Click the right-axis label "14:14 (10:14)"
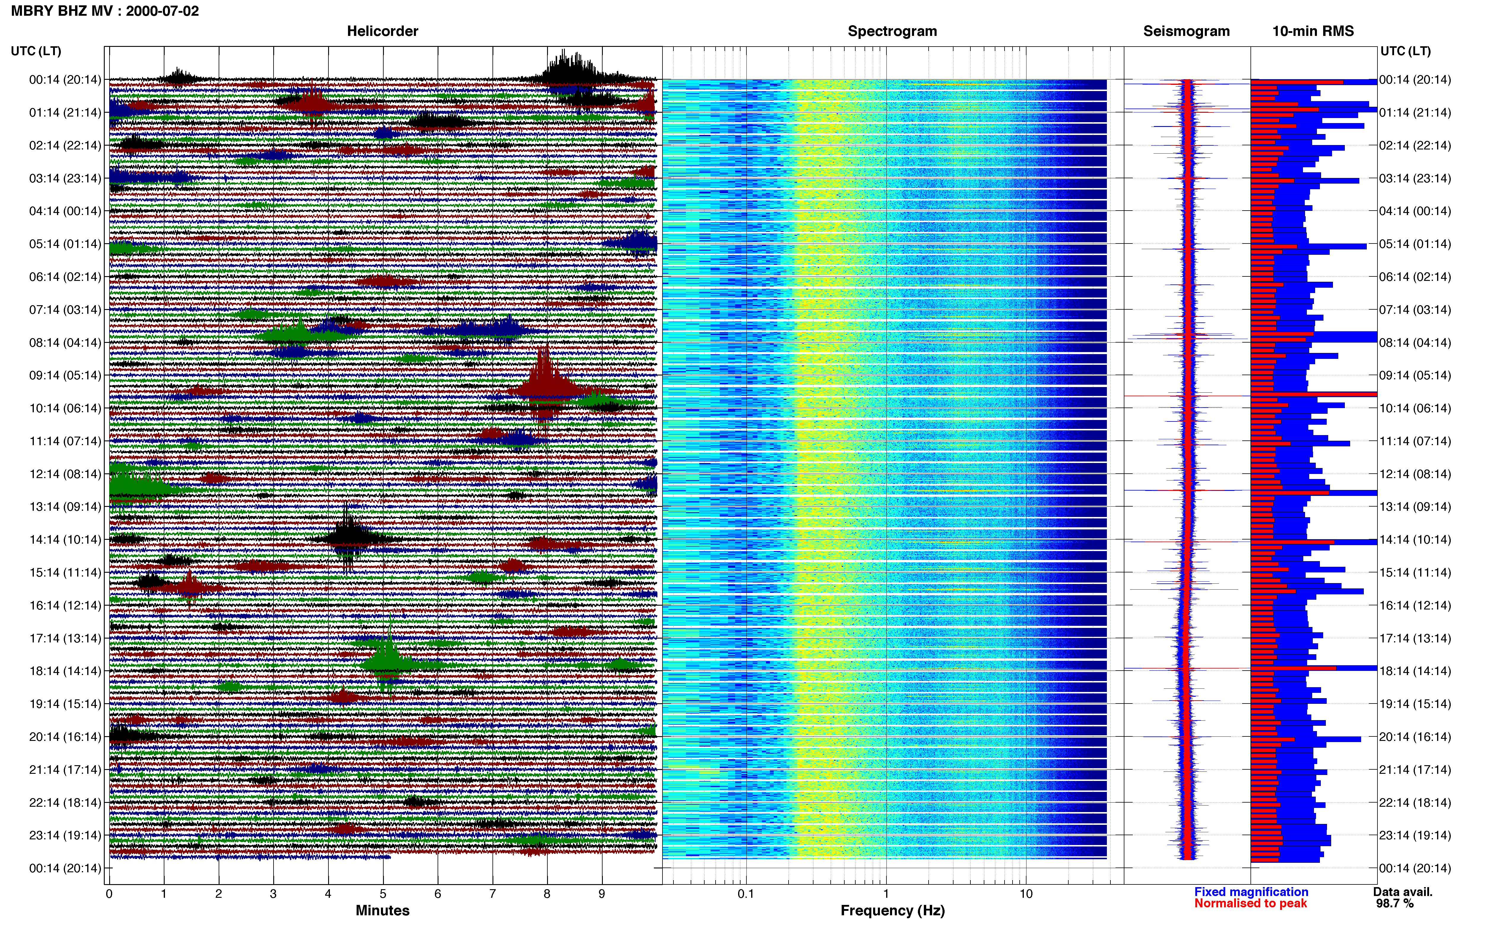This screenshot has width=1489, height=931. [1415, 539]
